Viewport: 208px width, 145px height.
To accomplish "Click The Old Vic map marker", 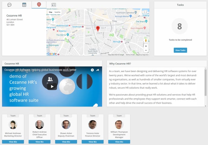I will [x=68, y=35].
